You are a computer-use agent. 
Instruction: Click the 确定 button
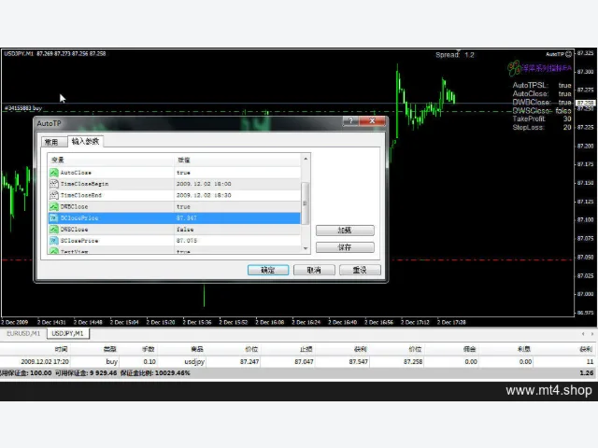point(268,270)
